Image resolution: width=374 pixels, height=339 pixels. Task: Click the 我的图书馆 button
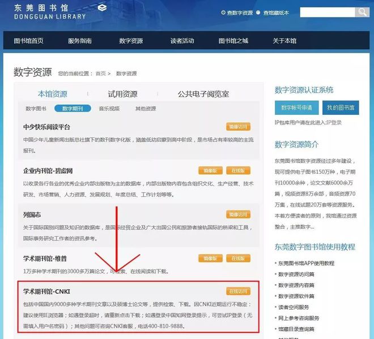341,108
